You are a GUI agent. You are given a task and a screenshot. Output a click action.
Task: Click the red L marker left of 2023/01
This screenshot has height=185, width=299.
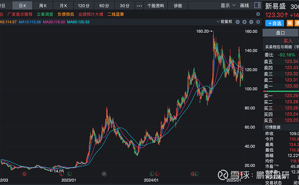[61, 174]
